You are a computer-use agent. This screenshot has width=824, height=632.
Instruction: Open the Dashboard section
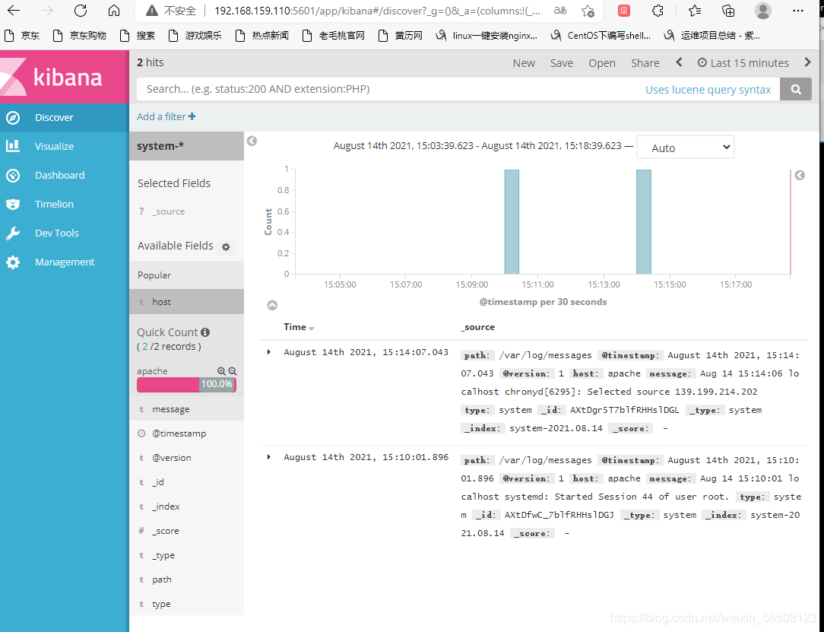(64, 175)
